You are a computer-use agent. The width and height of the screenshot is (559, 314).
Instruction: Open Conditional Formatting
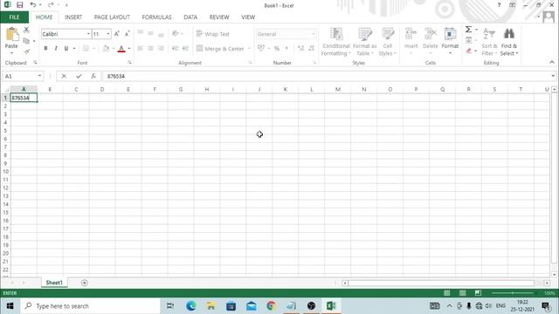point(335,42)
